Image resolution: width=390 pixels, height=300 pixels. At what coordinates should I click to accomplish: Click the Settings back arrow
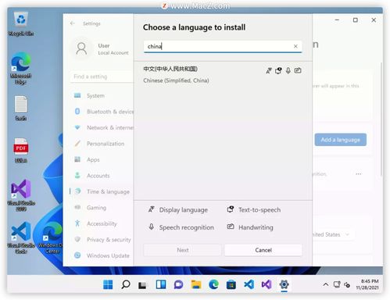(x=73, y=23)
